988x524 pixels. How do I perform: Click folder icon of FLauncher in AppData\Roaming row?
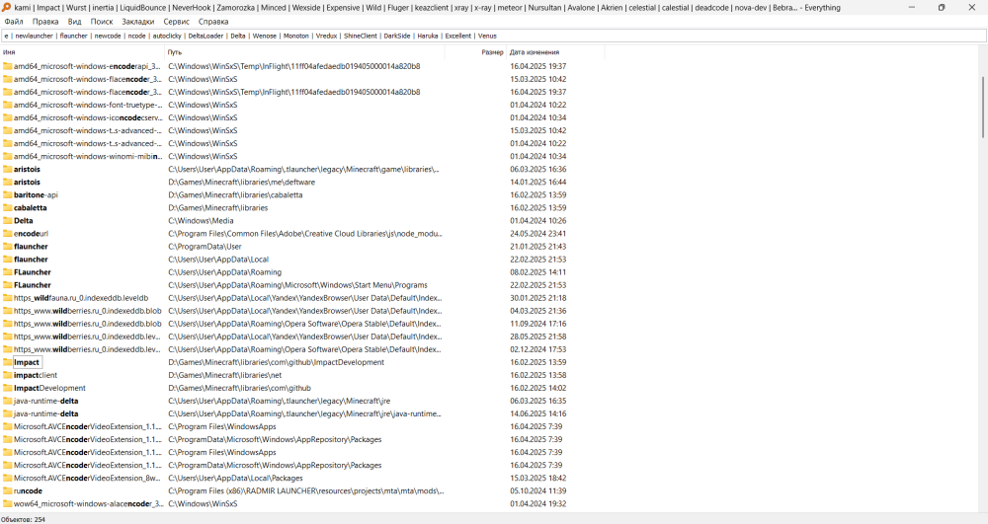(x=8, y=272)
